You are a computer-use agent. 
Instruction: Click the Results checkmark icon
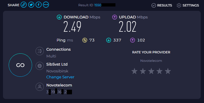(154, 5)
